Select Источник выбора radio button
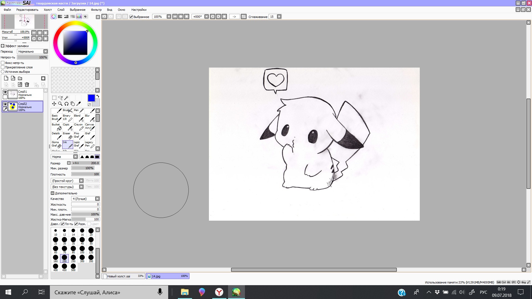Screen dimensions: 532x299 (x=3, y=72)
